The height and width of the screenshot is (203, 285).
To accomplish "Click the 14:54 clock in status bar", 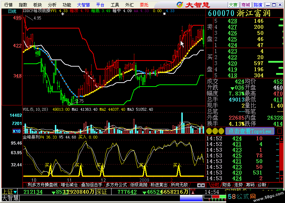I will pyautogui.click(x=212, y=192).
